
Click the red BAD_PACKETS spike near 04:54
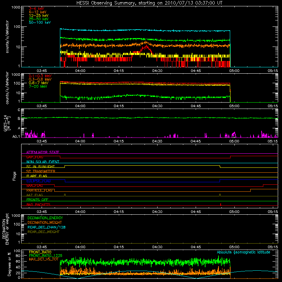pos(221,204)
